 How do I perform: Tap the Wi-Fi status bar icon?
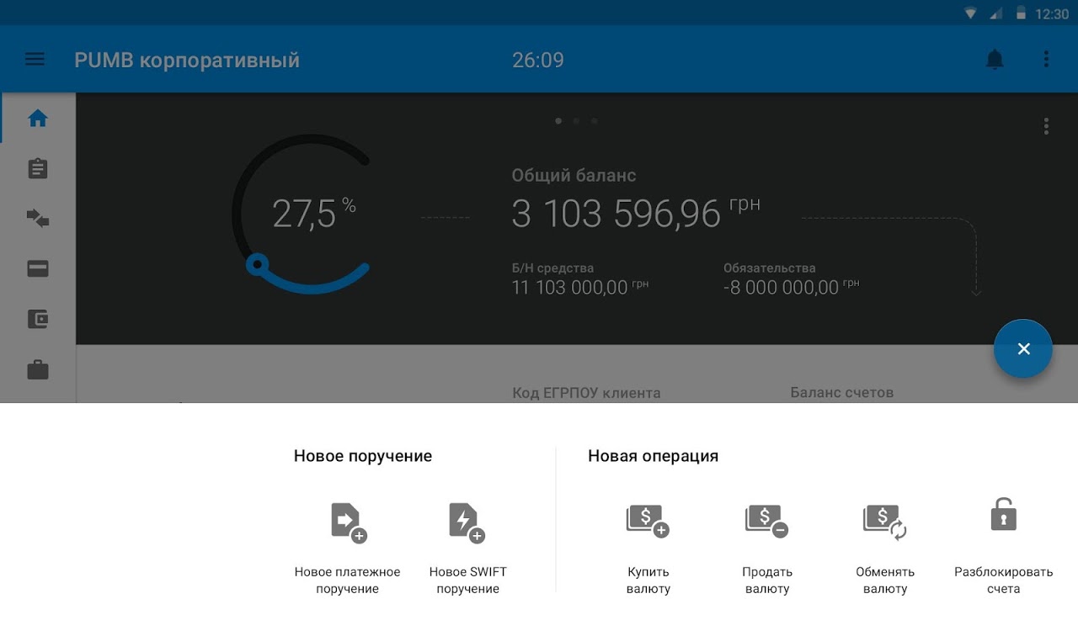[971, 13]
